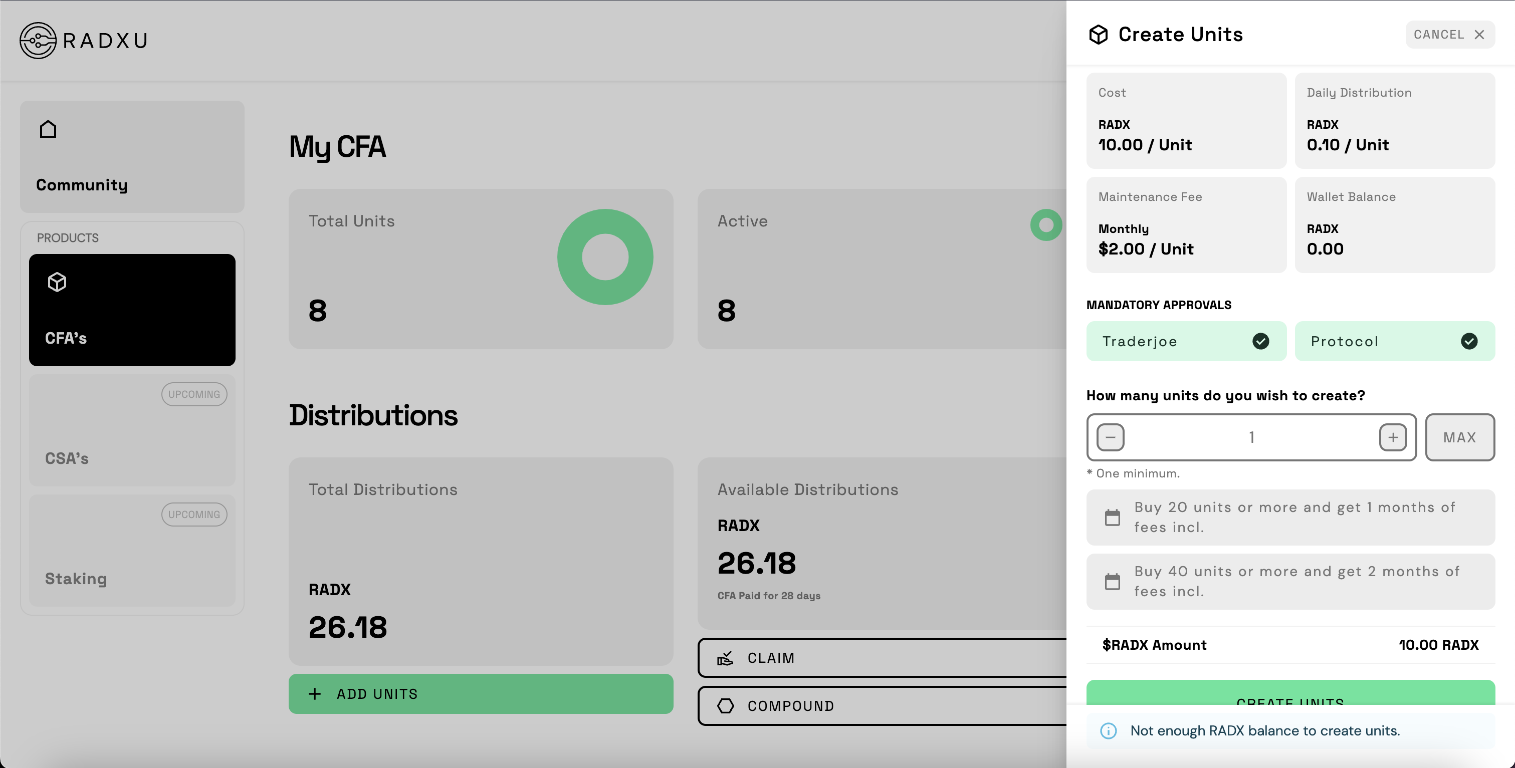Click into the unit quantity input field

[x=1251, y=437]
